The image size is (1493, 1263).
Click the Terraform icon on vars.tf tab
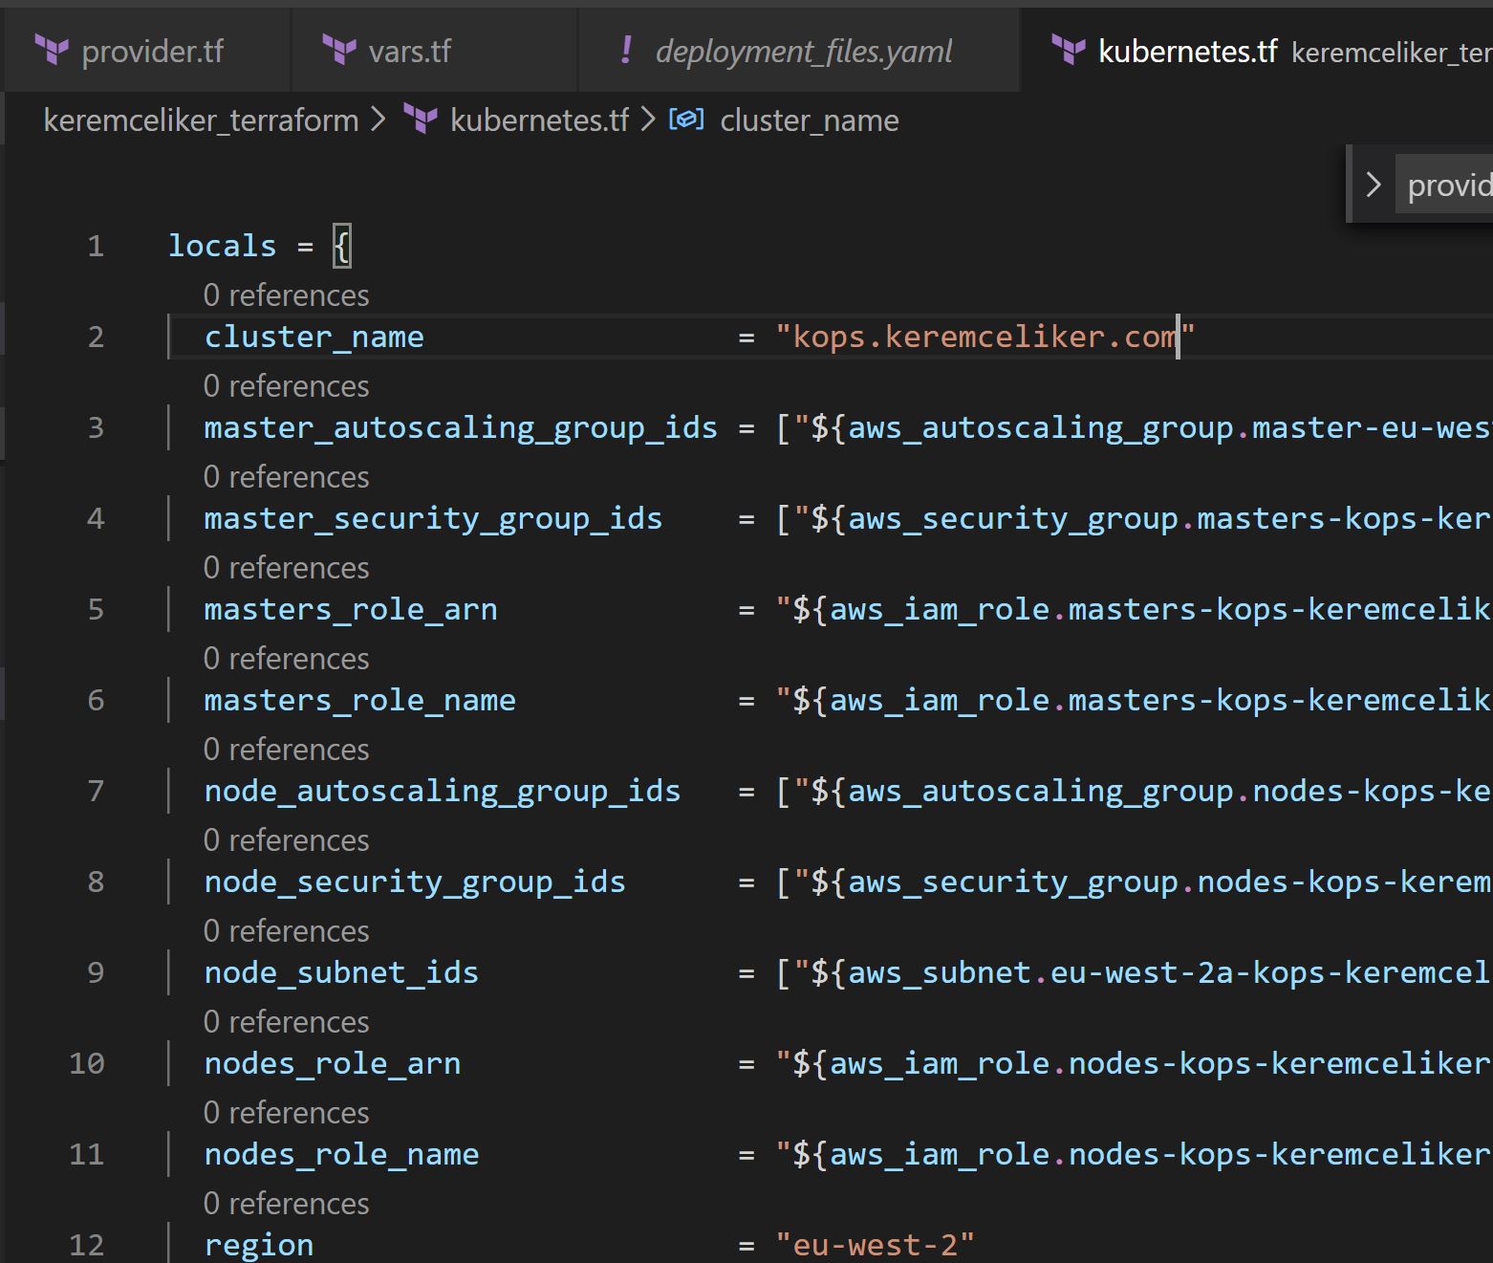tap(339, 50)
